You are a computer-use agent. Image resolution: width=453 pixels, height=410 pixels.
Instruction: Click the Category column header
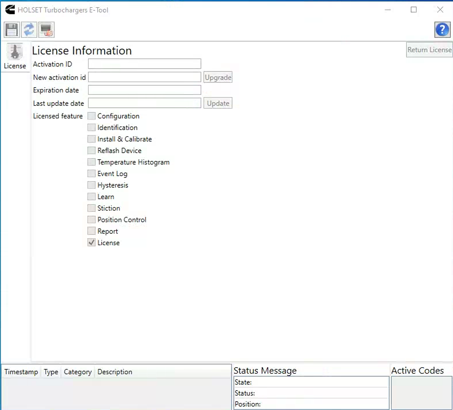coord(78,372)
